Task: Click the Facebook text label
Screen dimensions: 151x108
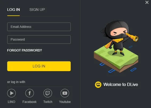Action: pos(30,102)
